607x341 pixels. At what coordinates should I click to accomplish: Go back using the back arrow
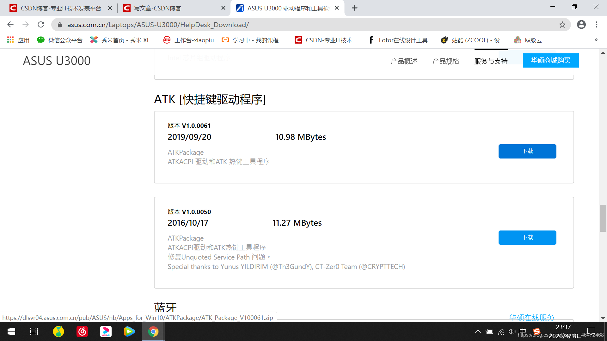(x=10, y=25)
